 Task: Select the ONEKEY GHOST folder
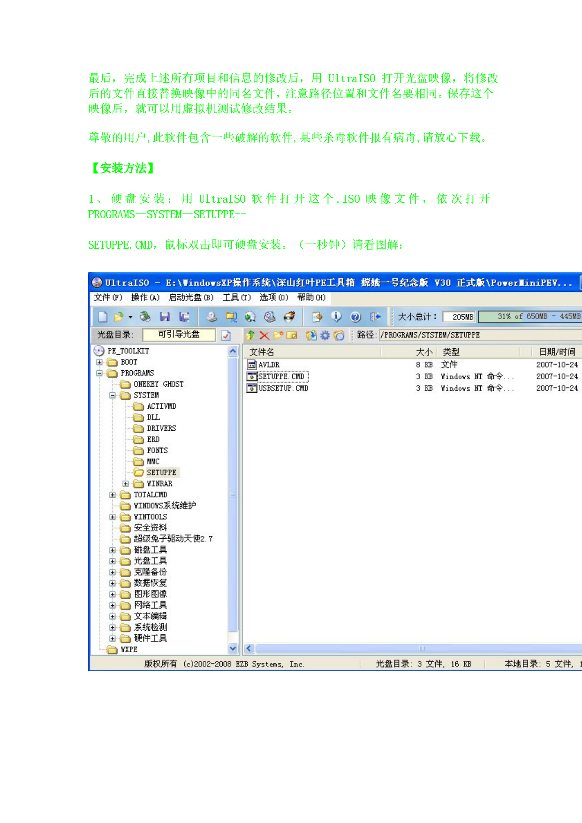(152, 384)
